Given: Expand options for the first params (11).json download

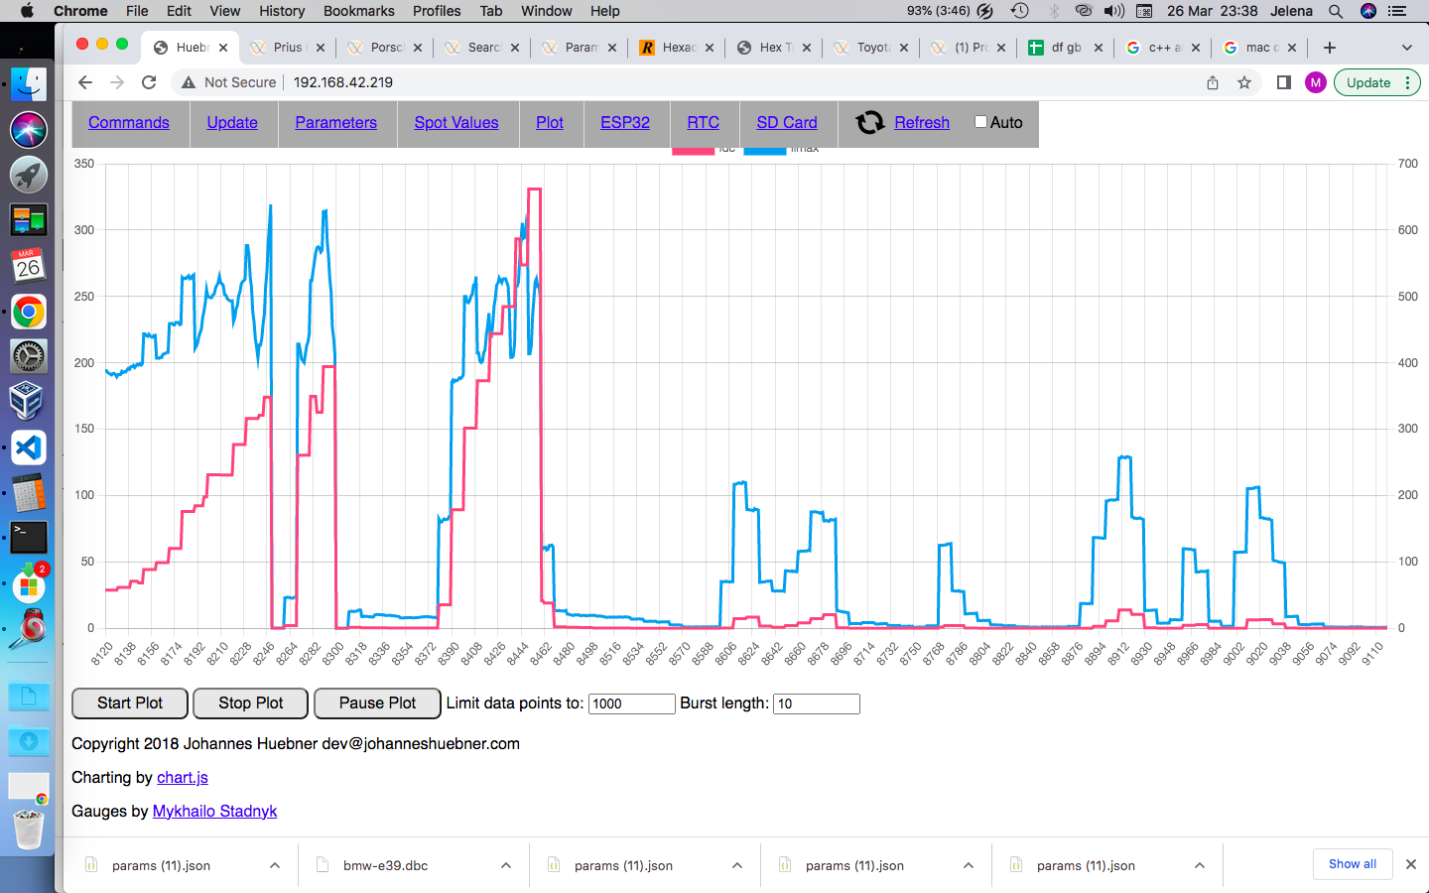Looking at the screenshot, I should pos(275,865).
